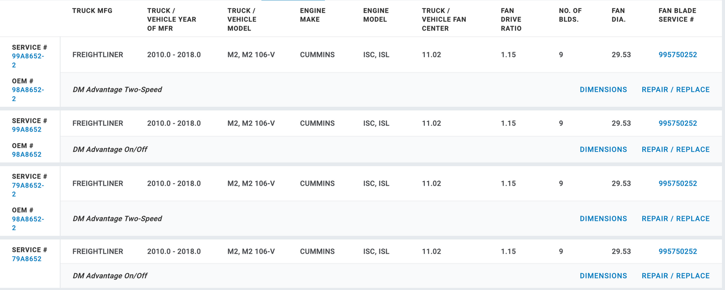Click Repair / Replace for service 99A8652-2 row
This screenshot has width=725, height=290.
click(676, 89)
